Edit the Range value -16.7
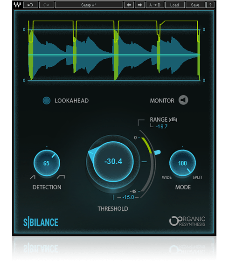 click(161, 126)
